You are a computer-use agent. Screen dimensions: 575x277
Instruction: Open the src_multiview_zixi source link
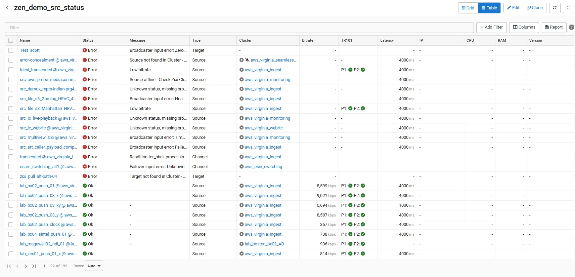[48, 137]
